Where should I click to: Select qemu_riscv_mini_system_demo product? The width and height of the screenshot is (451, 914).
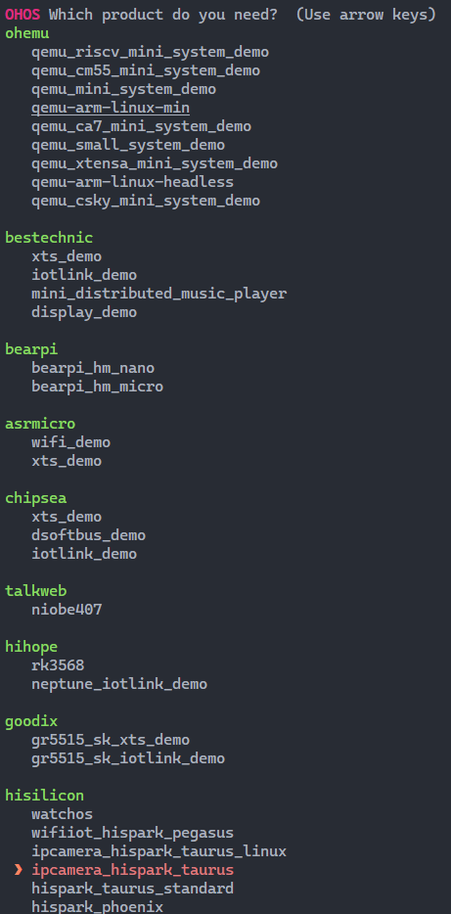tap(151, 52)
